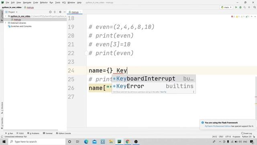Open the Python Console tool window
Viewport: 257px width, 145px height.
coord(63,133)
